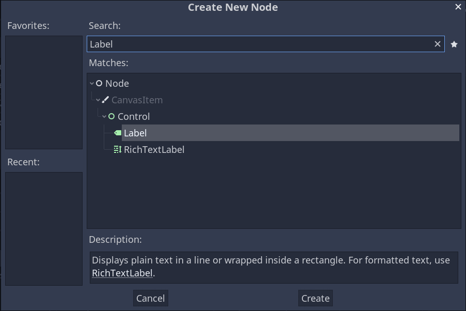Click the RichTextLabel class icon
The image size is (466, 311).
tap(117, 149)
